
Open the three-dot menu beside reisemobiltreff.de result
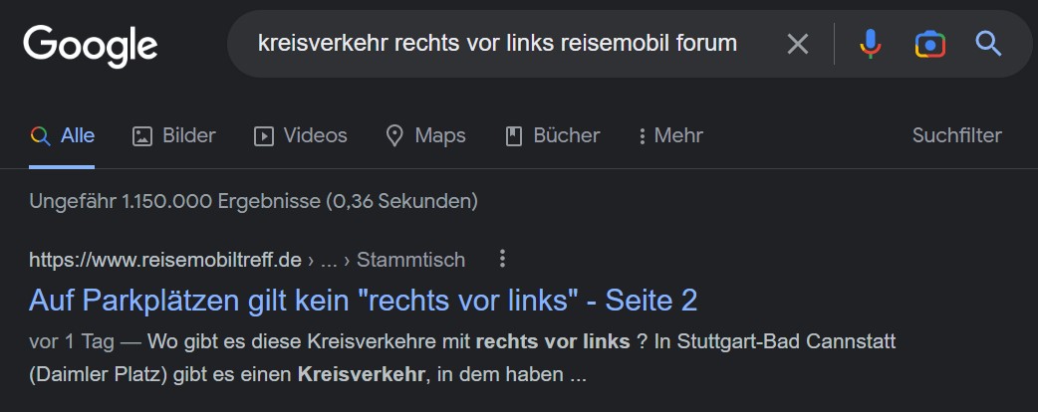point(502,259)
